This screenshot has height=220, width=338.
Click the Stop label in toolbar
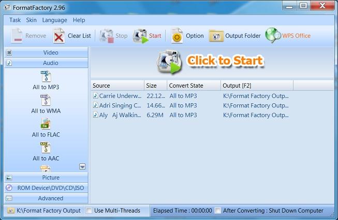click(121, 36)
